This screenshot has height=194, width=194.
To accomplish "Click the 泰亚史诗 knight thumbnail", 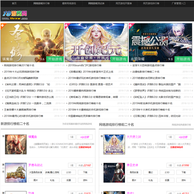I will [114, 172].
